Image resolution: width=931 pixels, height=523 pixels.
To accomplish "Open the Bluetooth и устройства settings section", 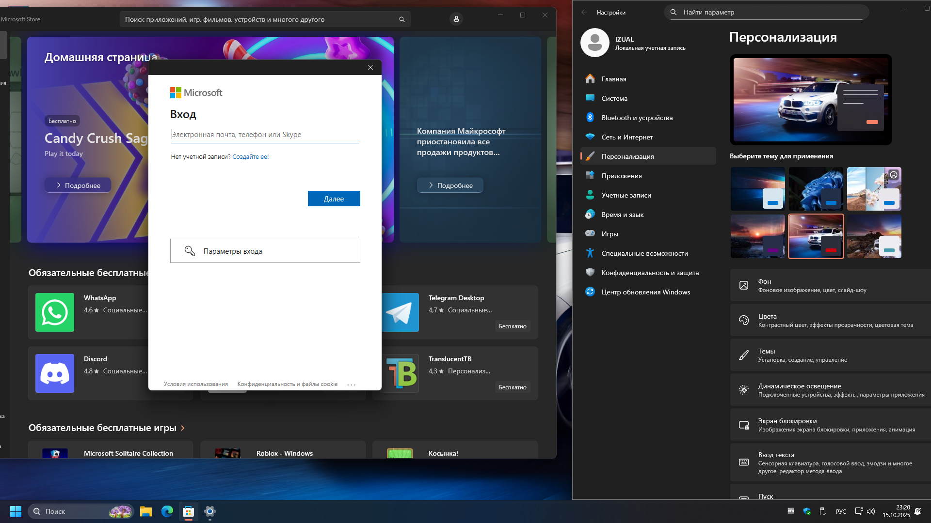I will tap(637, 118).
